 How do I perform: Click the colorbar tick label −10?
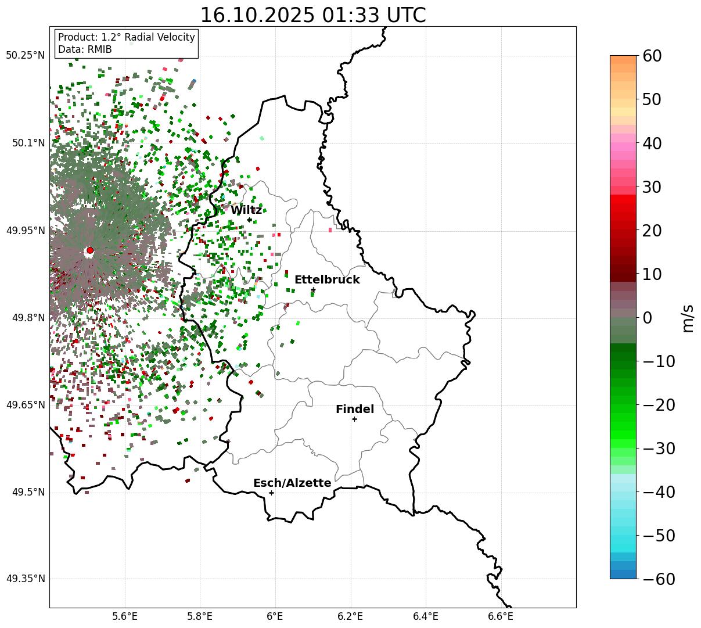pyautogui.click(x=659, y=361)
